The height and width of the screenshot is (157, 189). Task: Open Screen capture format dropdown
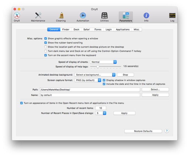coord(88,80)
